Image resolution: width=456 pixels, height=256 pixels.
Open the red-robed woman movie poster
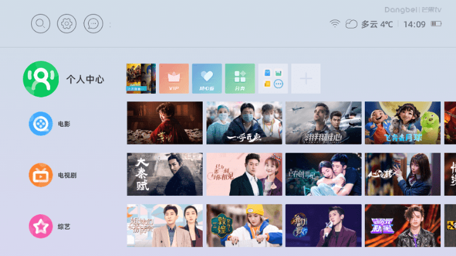[165, 123]
